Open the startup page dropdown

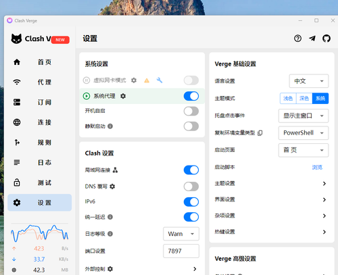pyautogui.click(x=304, y=150)
